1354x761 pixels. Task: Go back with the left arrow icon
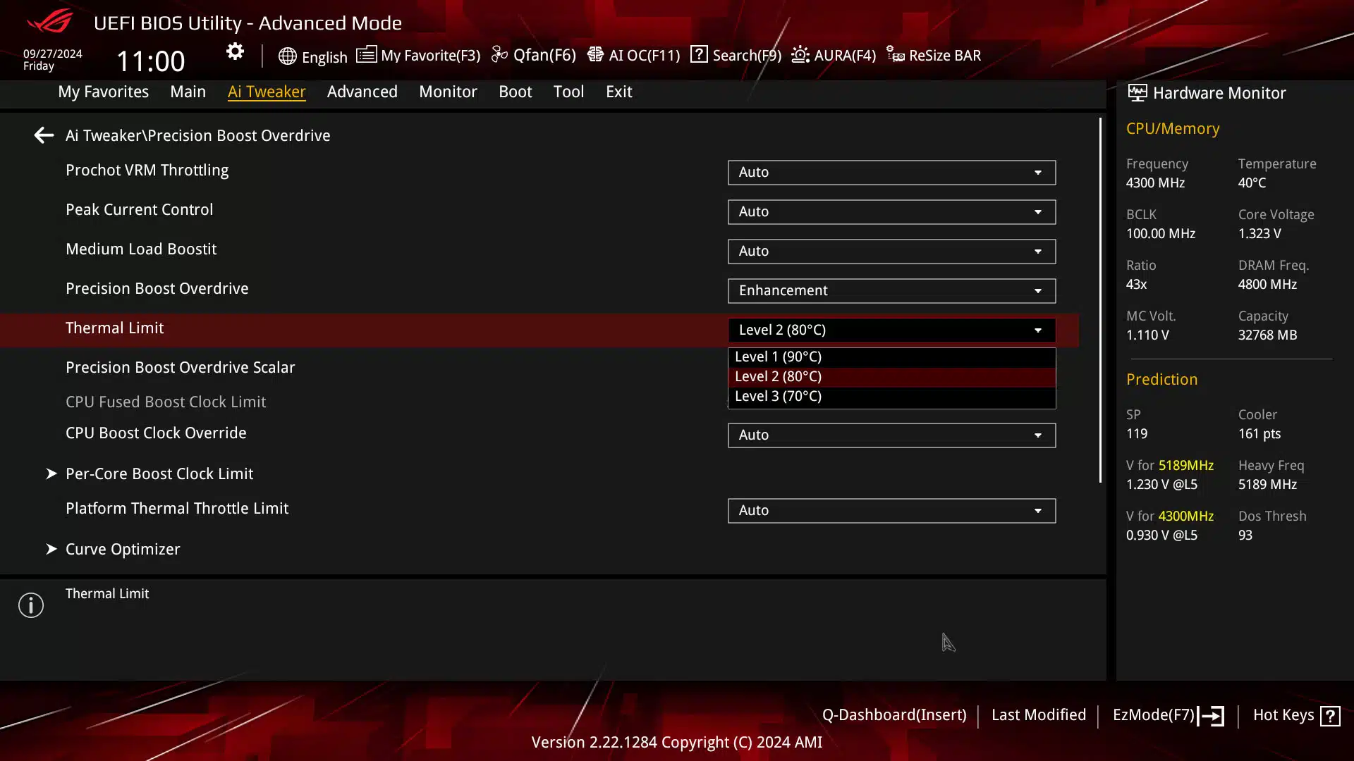tap(44, 135)
